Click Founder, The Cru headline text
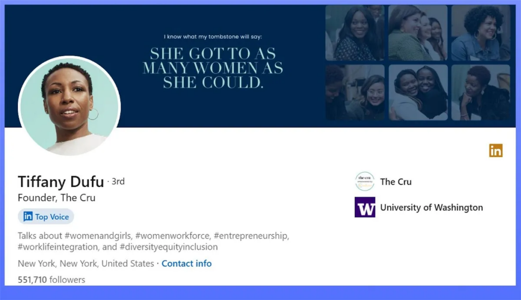Screen dimensions: 521x300 (56, 198)
